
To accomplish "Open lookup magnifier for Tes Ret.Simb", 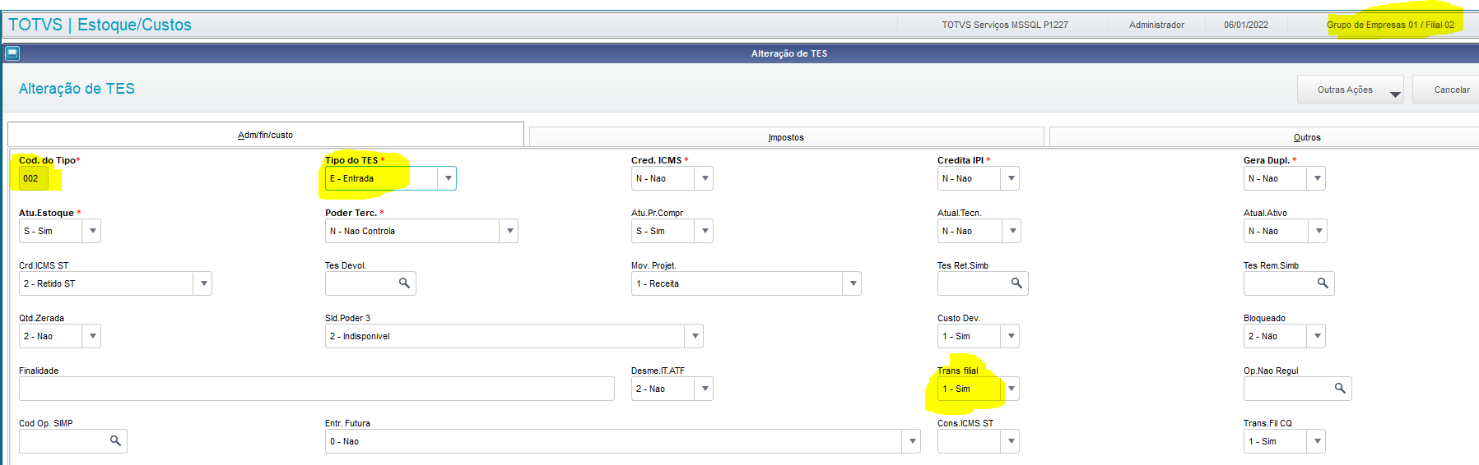I will (x=1016, y=283).
